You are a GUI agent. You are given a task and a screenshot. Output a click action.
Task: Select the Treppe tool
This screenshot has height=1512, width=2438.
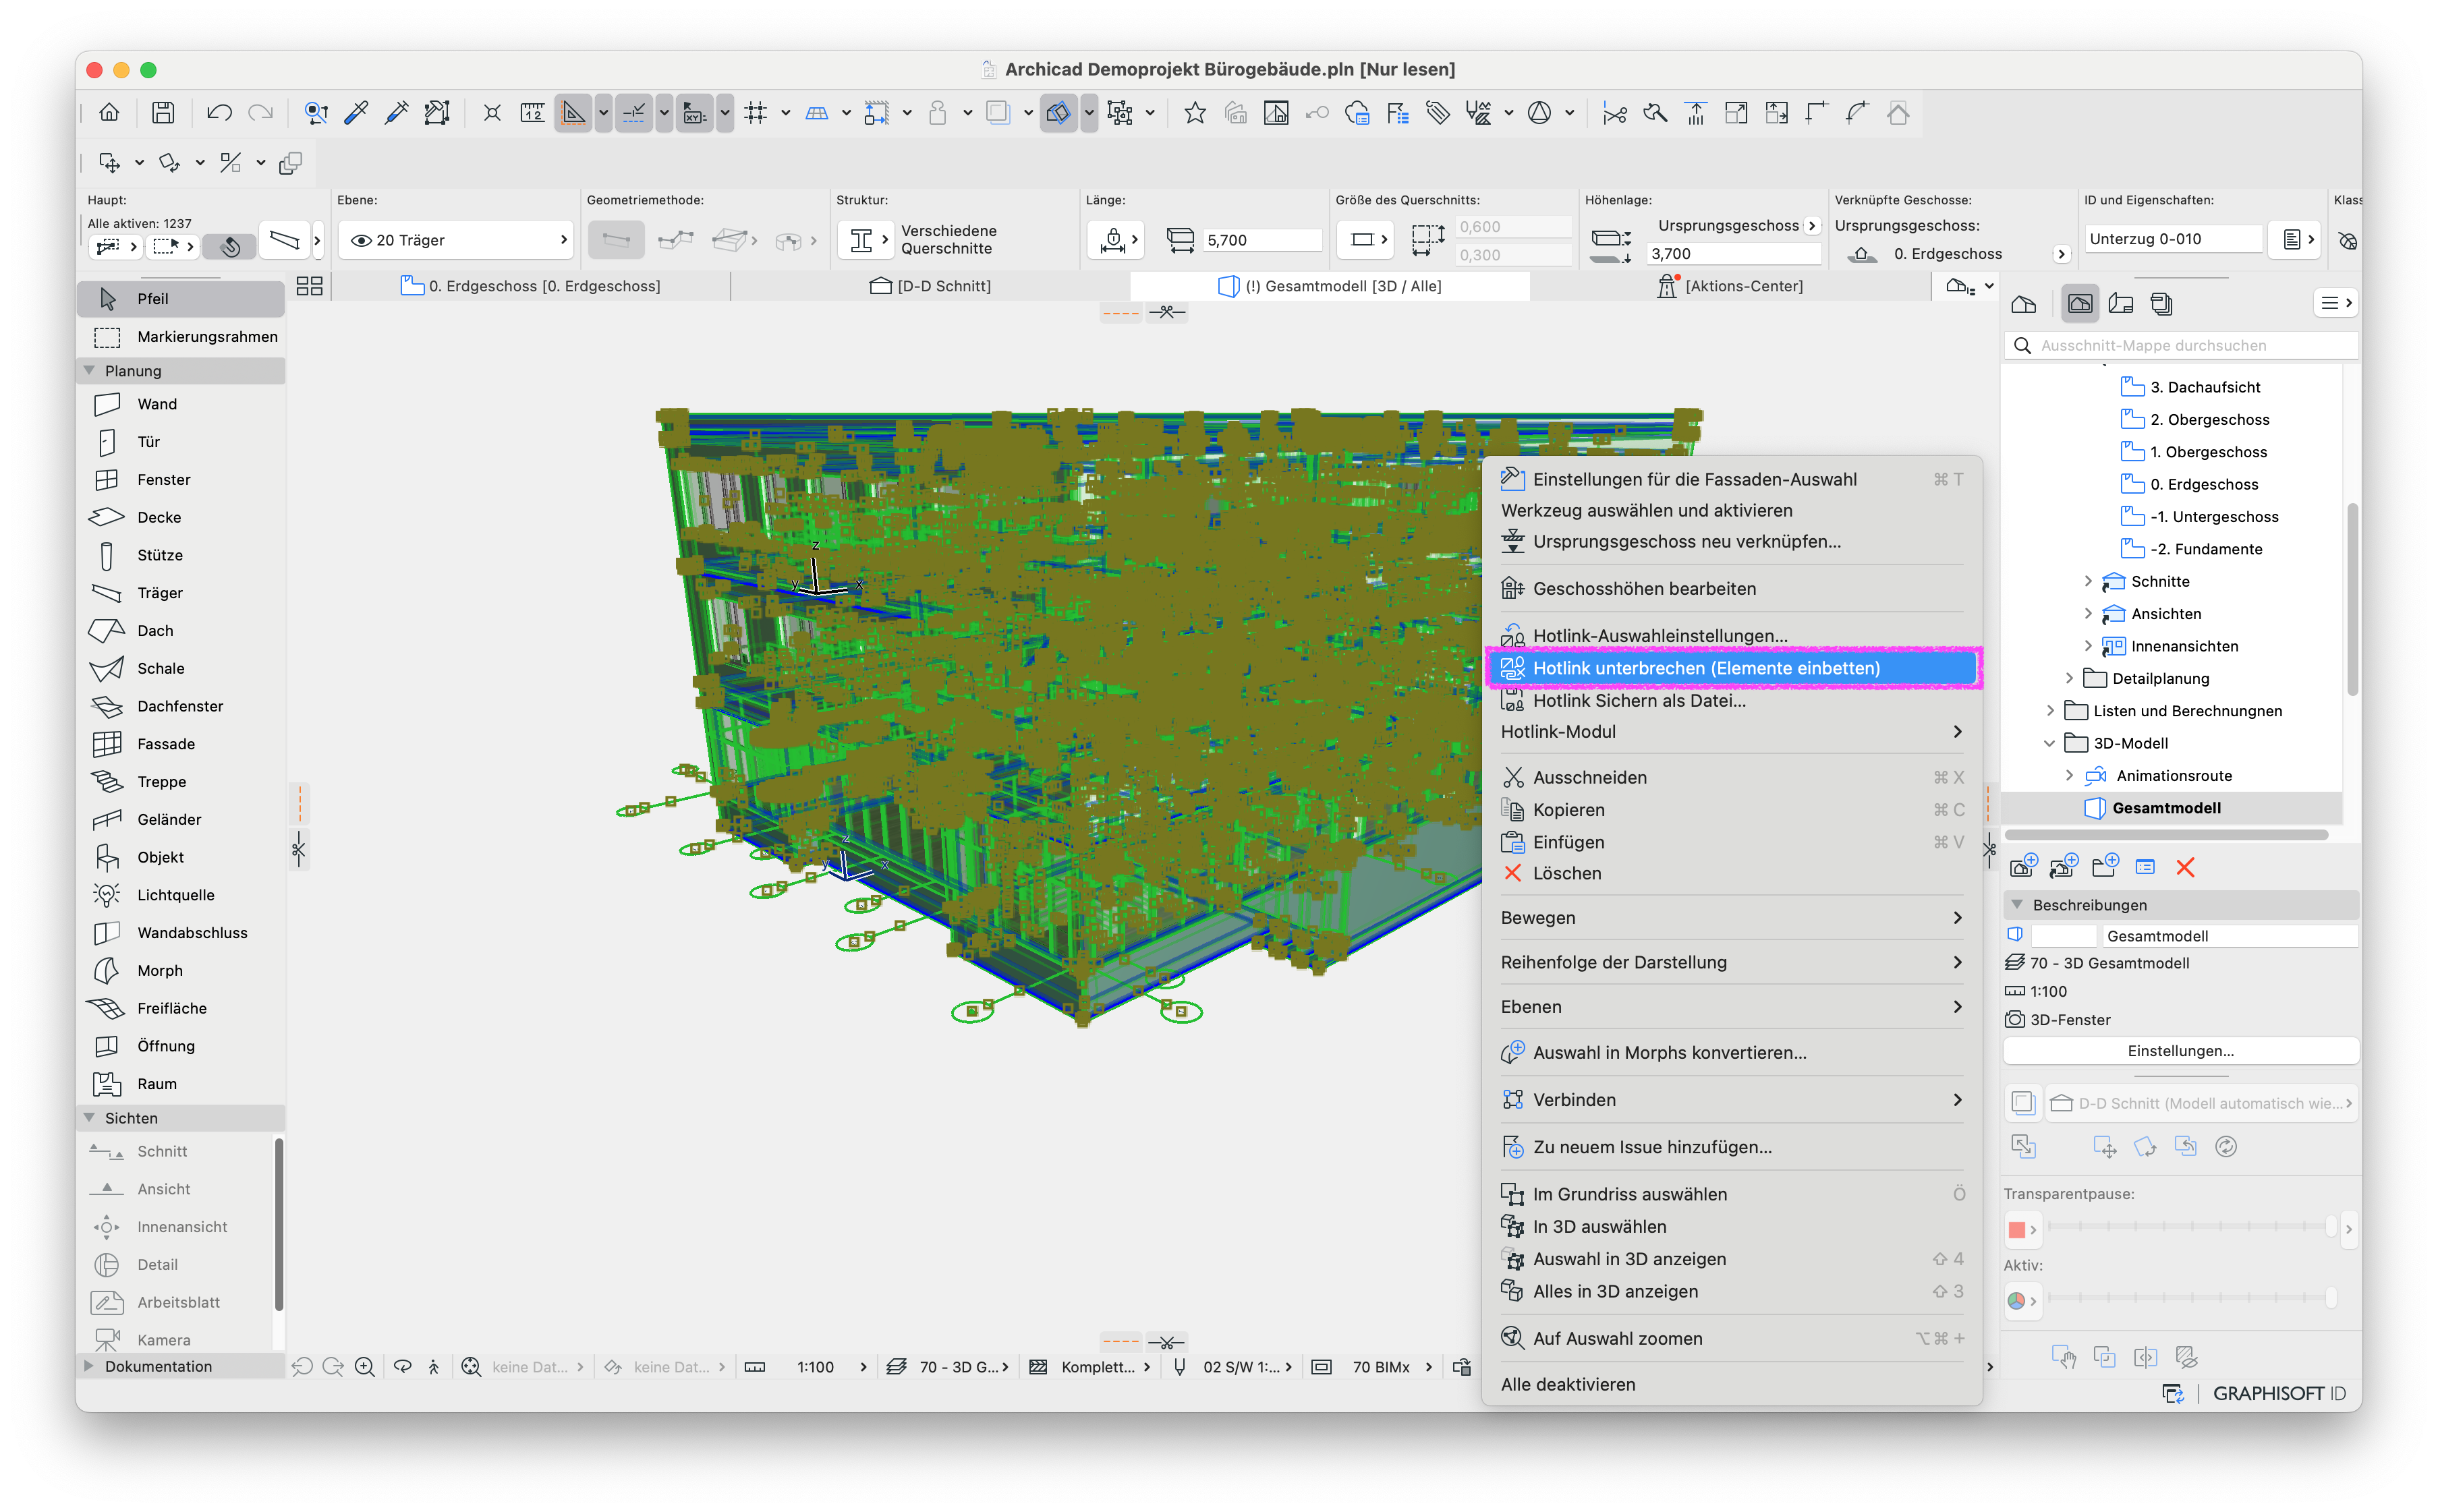coord(181,781)
